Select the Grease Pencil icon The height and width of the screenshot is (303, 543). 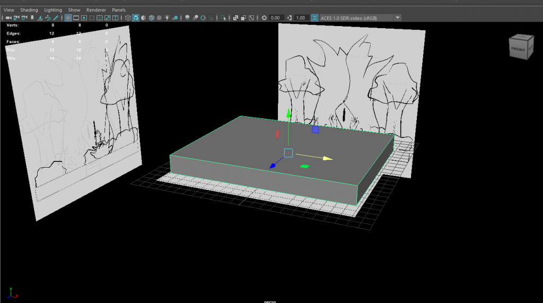click(x=56, y=18)
